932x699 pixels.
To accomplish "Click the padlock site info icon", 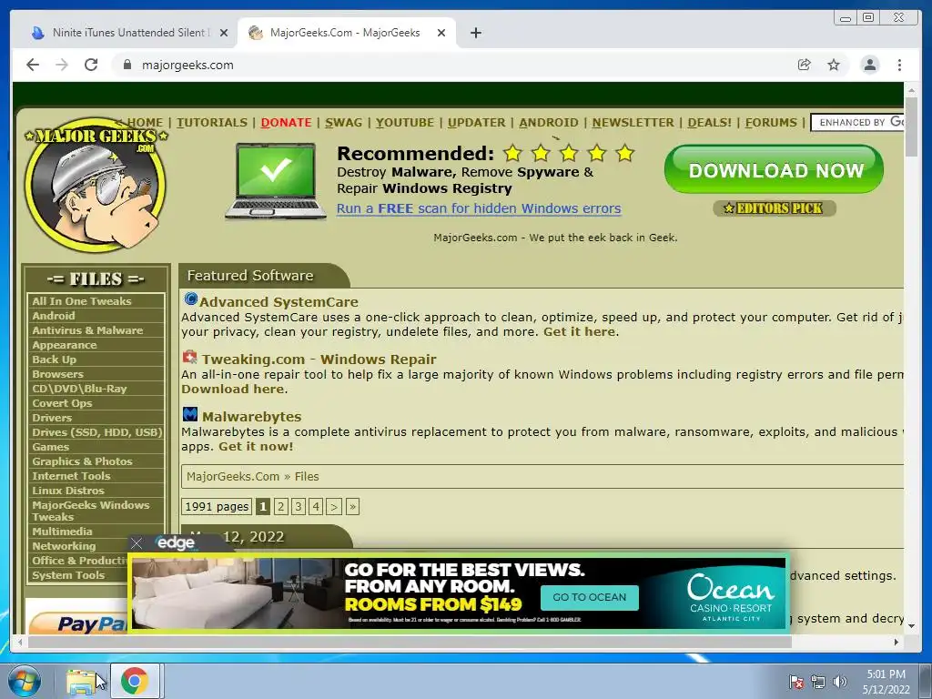I will coord(127,65).
